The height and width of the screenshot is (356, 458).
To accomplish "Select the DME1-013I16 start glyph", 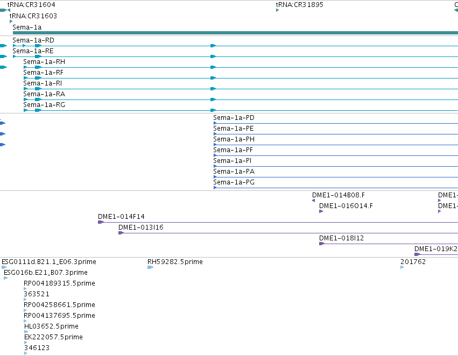I will pos(121,233).
